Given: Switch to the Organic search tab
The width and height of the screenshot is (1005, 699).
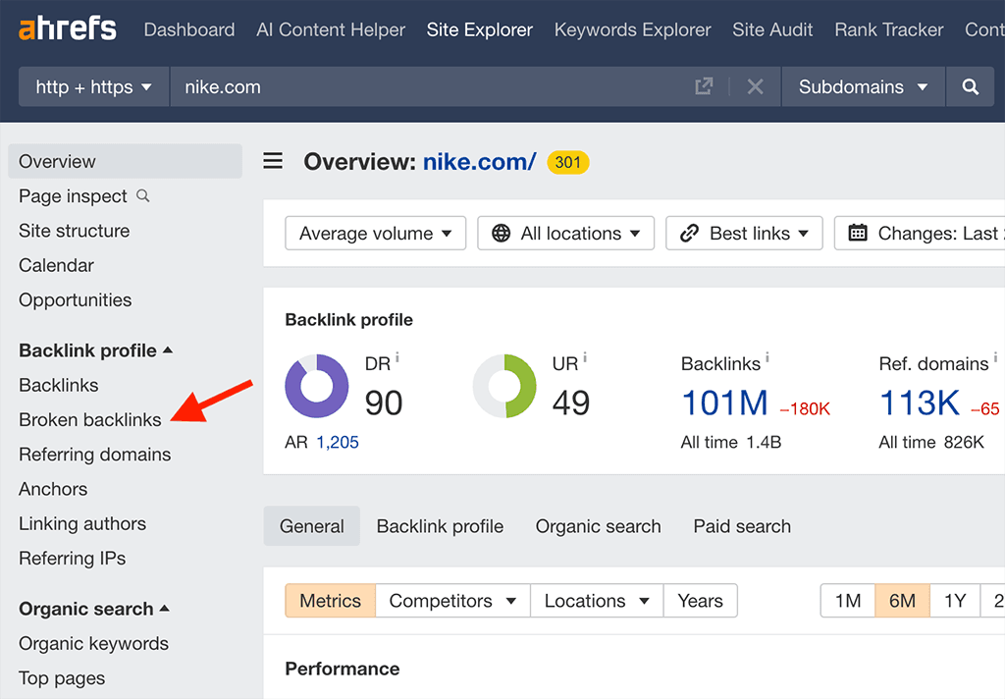Looking at the screenshot, I should [x=598, y=526].
